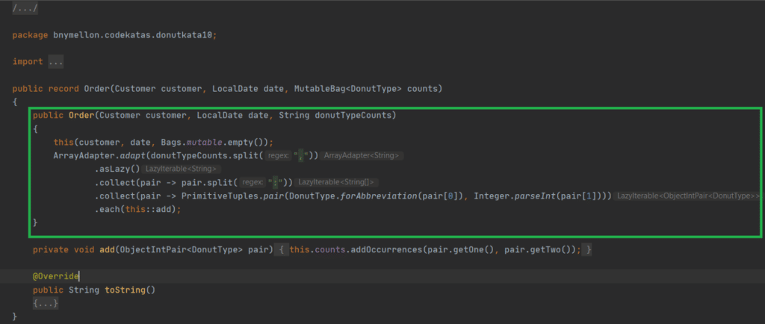Click the ObjectIntPair<DonutType> parameter type of add
Screen dimensions: 765x324
pyautogui.click(x=181, y=250)
